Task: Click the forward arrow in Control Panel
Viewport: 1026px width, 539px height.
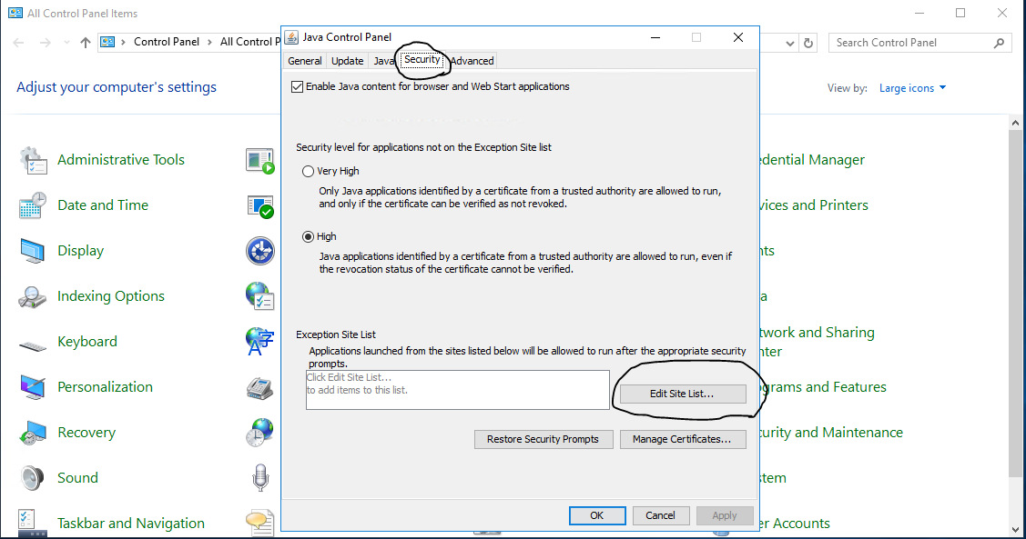Action: click(46, 43)
